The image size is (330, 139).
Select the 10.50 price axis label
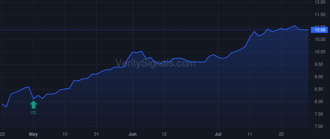click(x=320, y=40)
